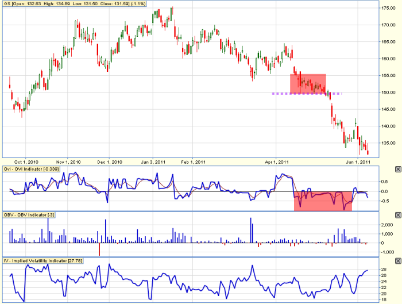Click the 145.00 price axis label

coord(388,110)
